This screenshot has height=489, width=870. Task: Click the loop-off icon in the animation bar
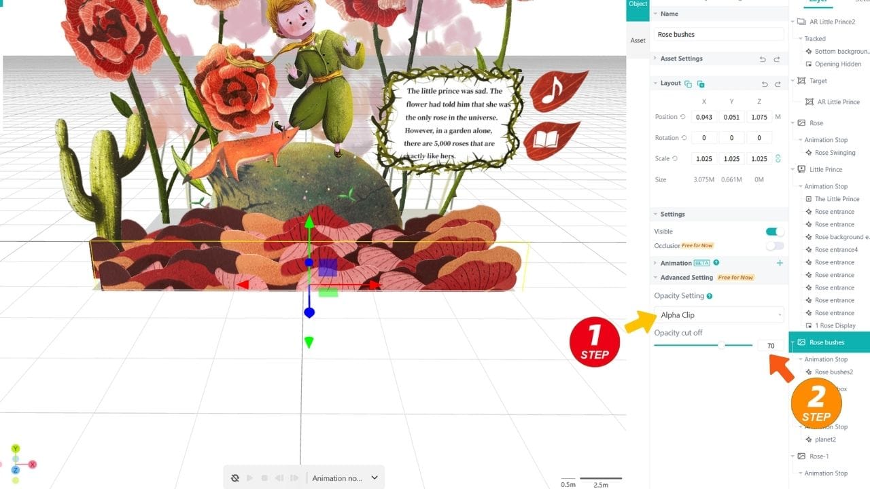pos(235,478)
